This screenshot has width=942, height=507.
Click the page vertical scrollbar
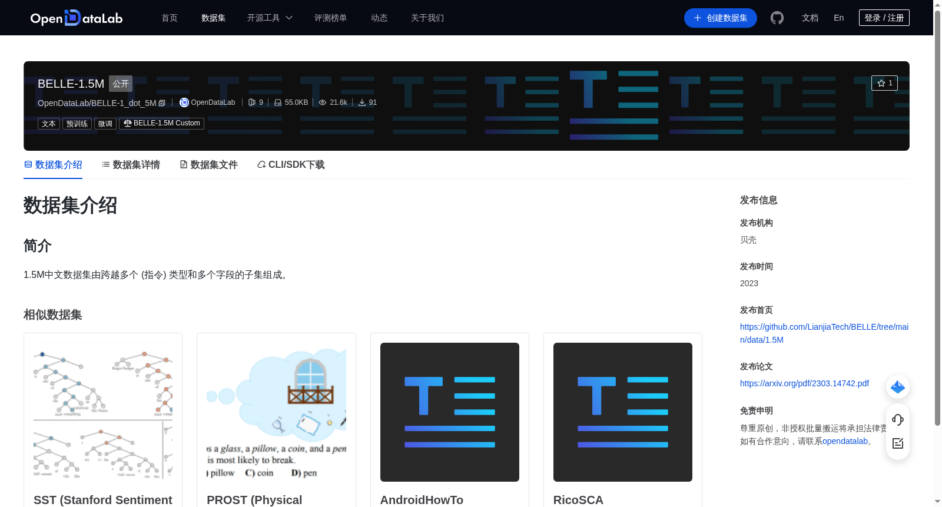point(937,218)
